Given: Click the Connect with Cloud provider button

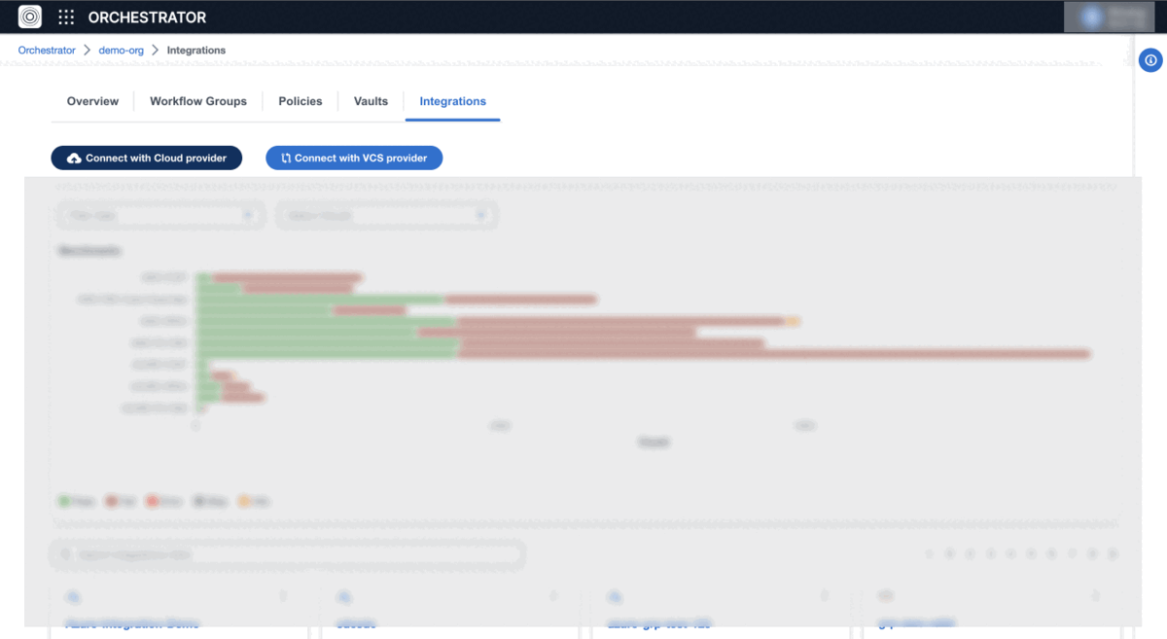Looking at the screenshot, I should coord(146,158).
